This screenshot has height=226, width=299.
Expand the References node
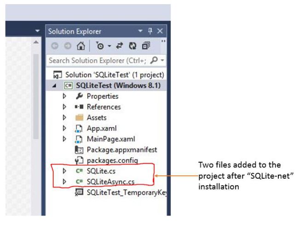pos(64,107)
